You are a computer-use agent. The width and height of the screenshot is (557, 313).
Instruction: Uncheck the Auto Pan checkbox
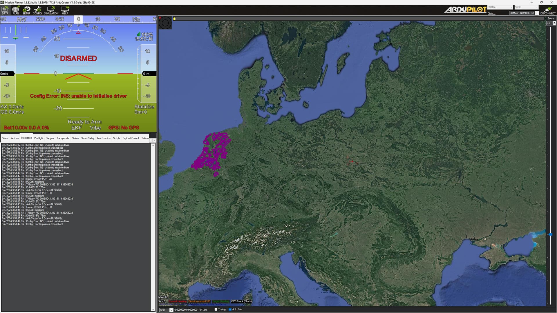230,310
